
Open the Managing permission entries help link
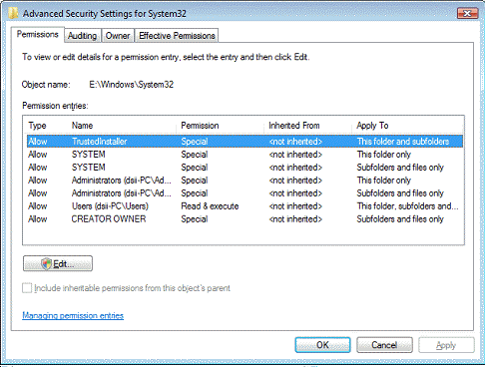coord(73,315)
